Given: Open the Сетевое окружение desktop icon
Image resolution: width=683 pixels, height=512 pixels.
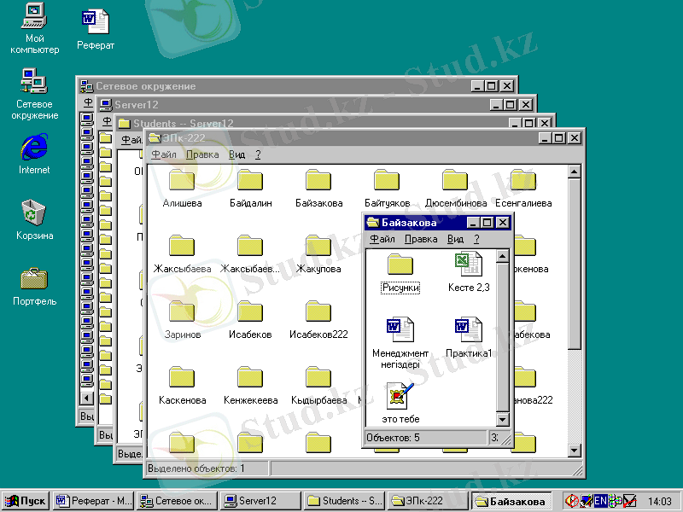Looking at the screenshot, I should [x=34, y=82].
